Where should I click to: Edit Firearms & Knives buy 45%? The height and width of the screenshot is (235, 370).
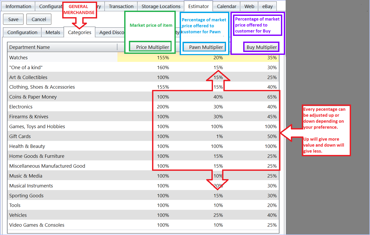pos(272,116)
